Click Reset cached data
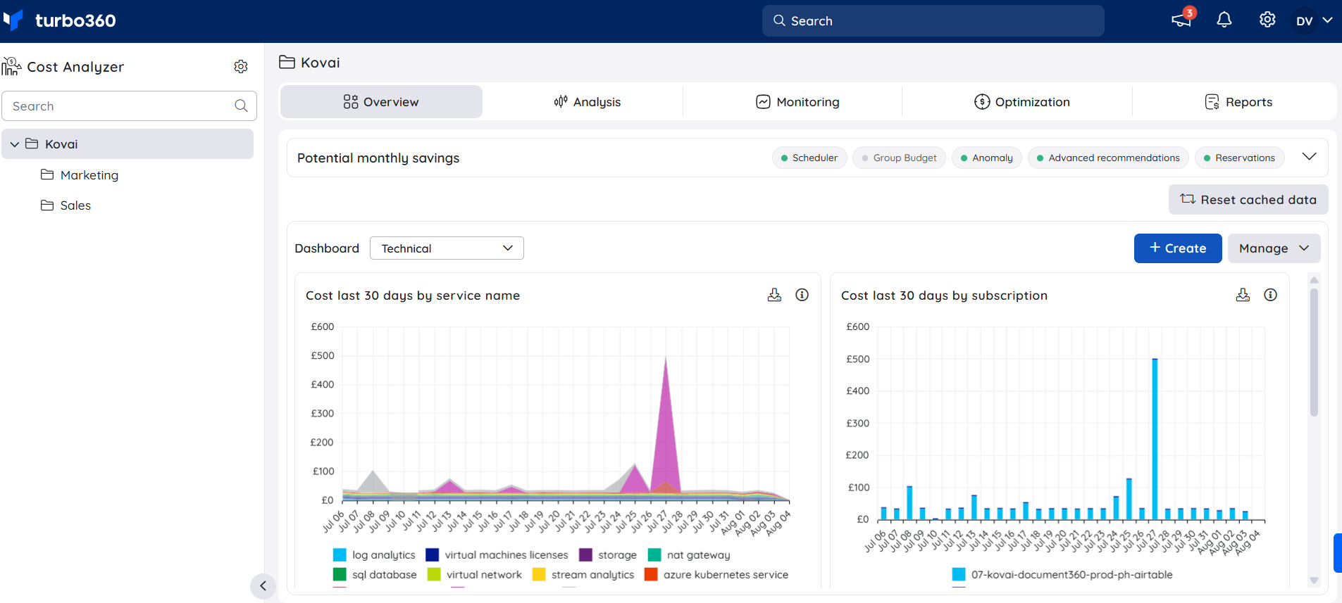Screen dimensions: 1342x603 (1248, 200)
